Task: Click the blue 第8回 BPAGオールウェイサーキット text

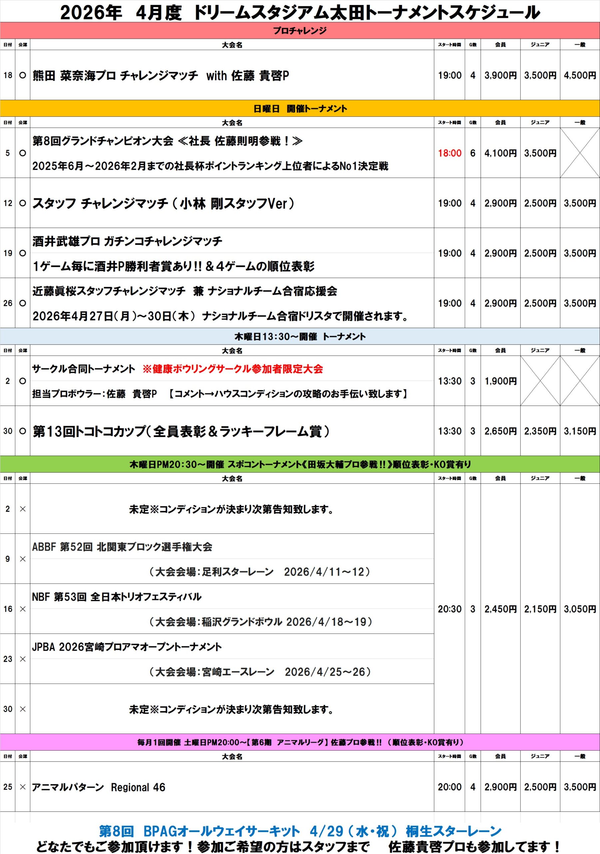Action: click(x=300, y=831)
